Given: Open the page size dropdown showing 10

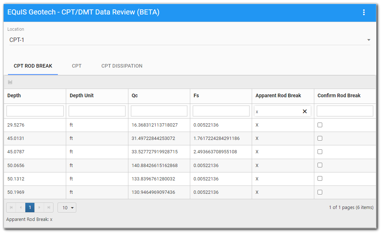Looking at the screenshot, I should [x=67, y=207].
